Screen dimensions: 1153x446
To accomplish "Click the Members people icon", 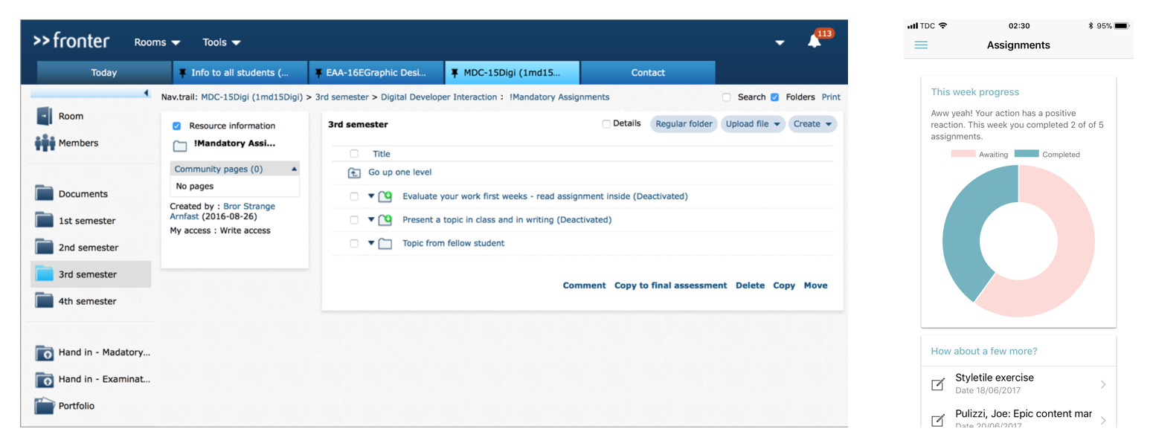I will 45,143.
